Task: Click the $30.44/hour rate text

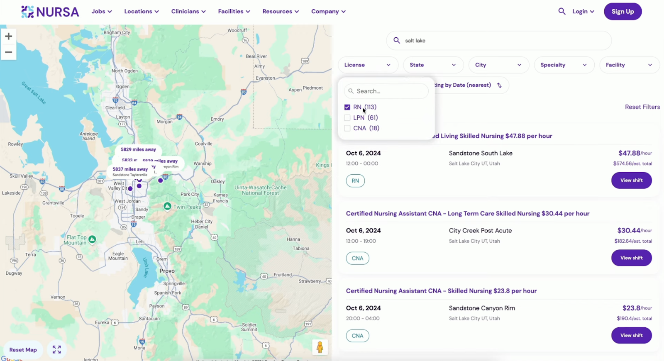Action: [x=634, y=231]
